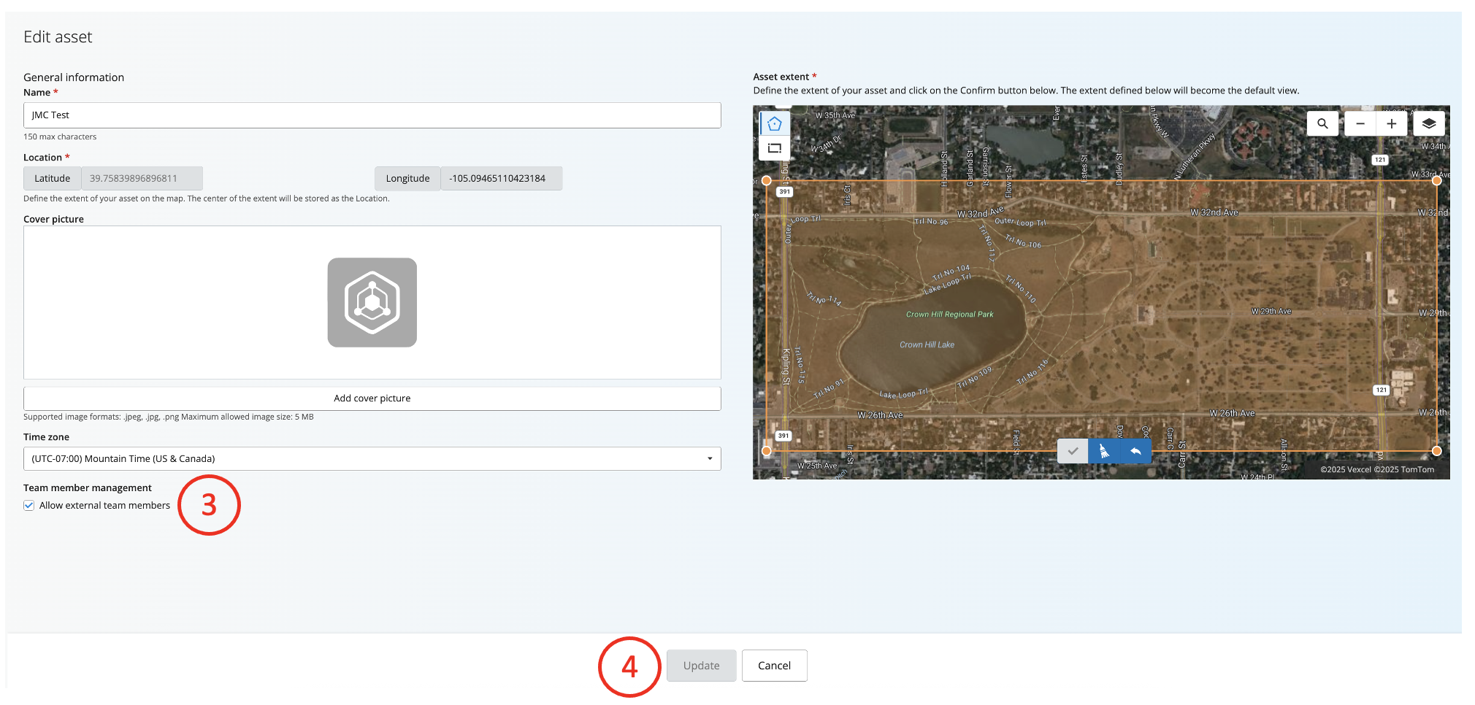The height and width of the screenshot is (705, 1475).
Task: Click the W 29th Ave label inside the extent
Action: coord(1271,312)
